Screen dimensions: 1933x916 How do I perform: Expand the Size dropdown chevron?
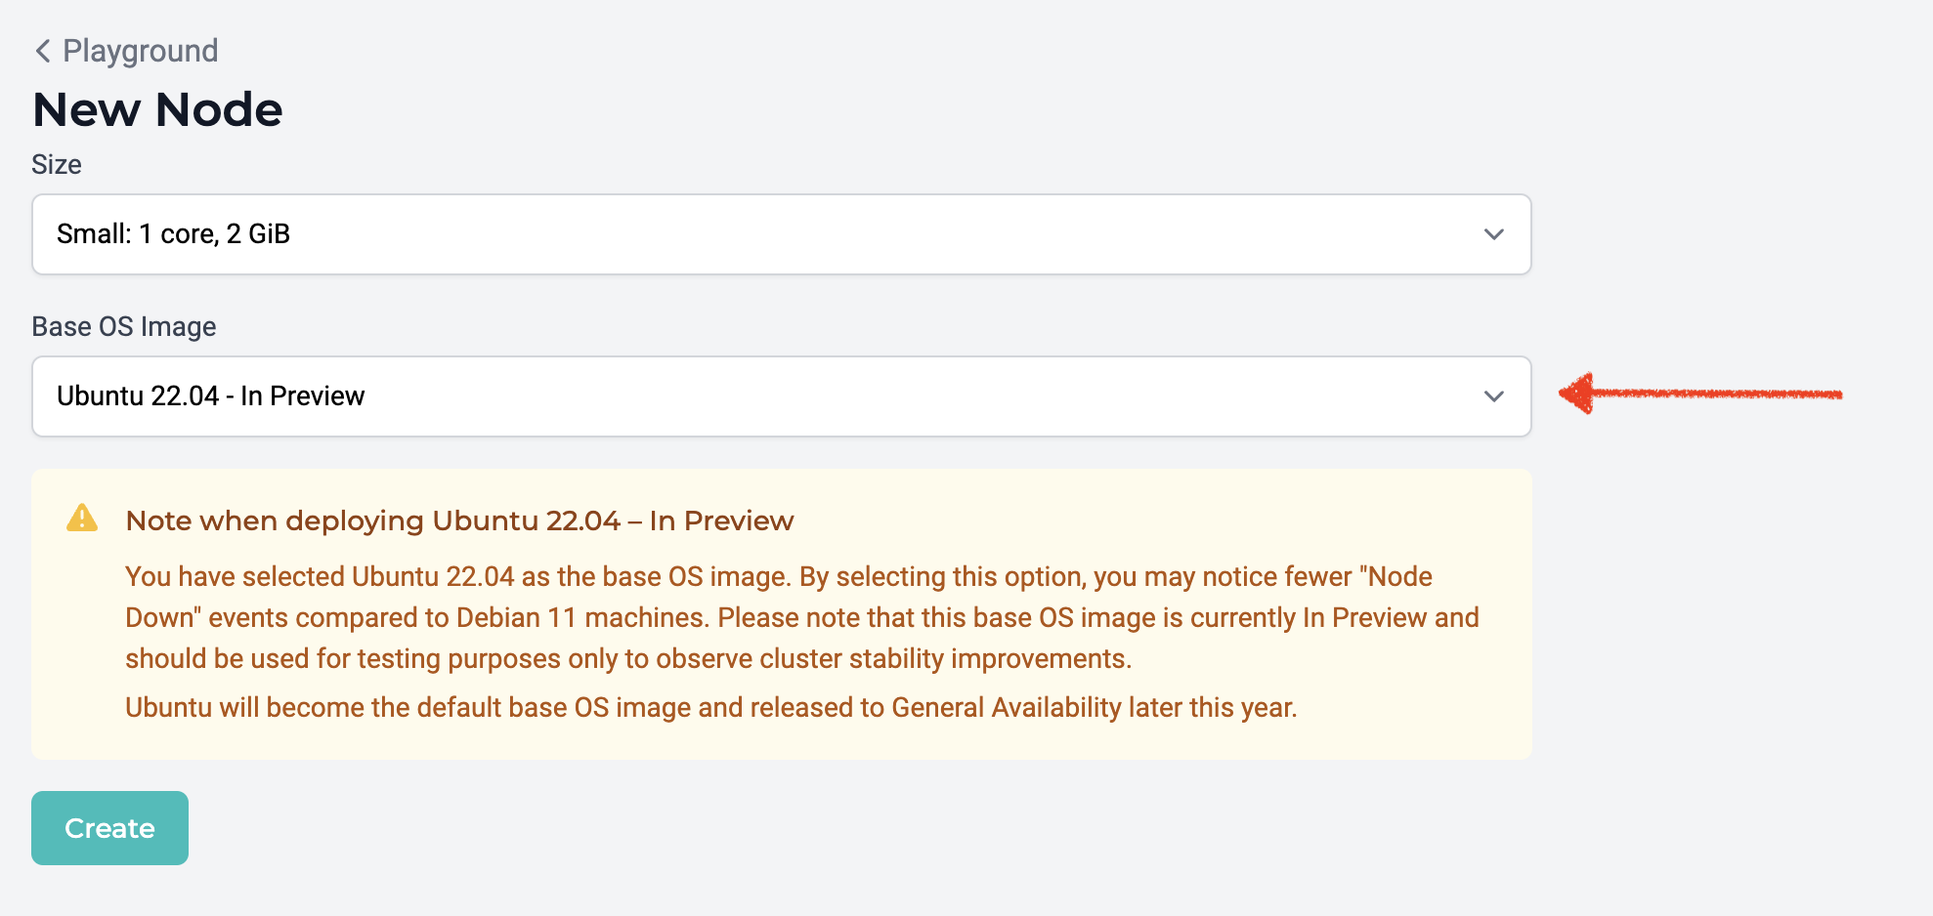[1493, 234]
